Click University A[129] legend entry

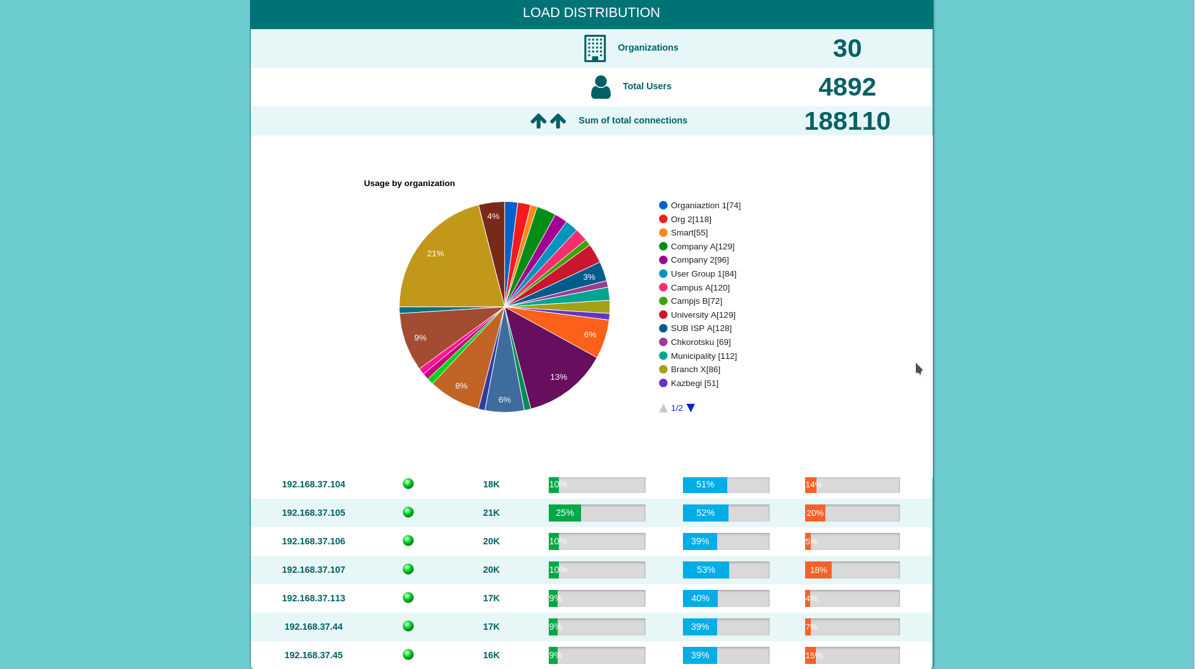click(x=697, y=315)
